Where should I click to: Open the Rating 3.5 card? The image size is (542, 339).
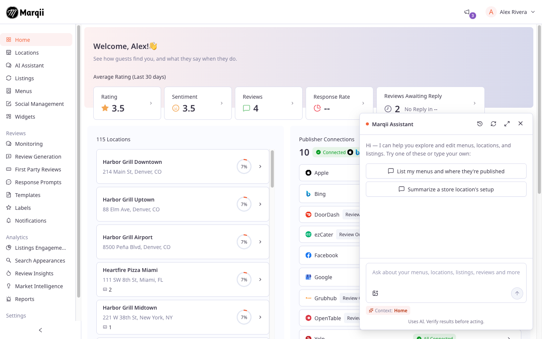tap(127, 103)
